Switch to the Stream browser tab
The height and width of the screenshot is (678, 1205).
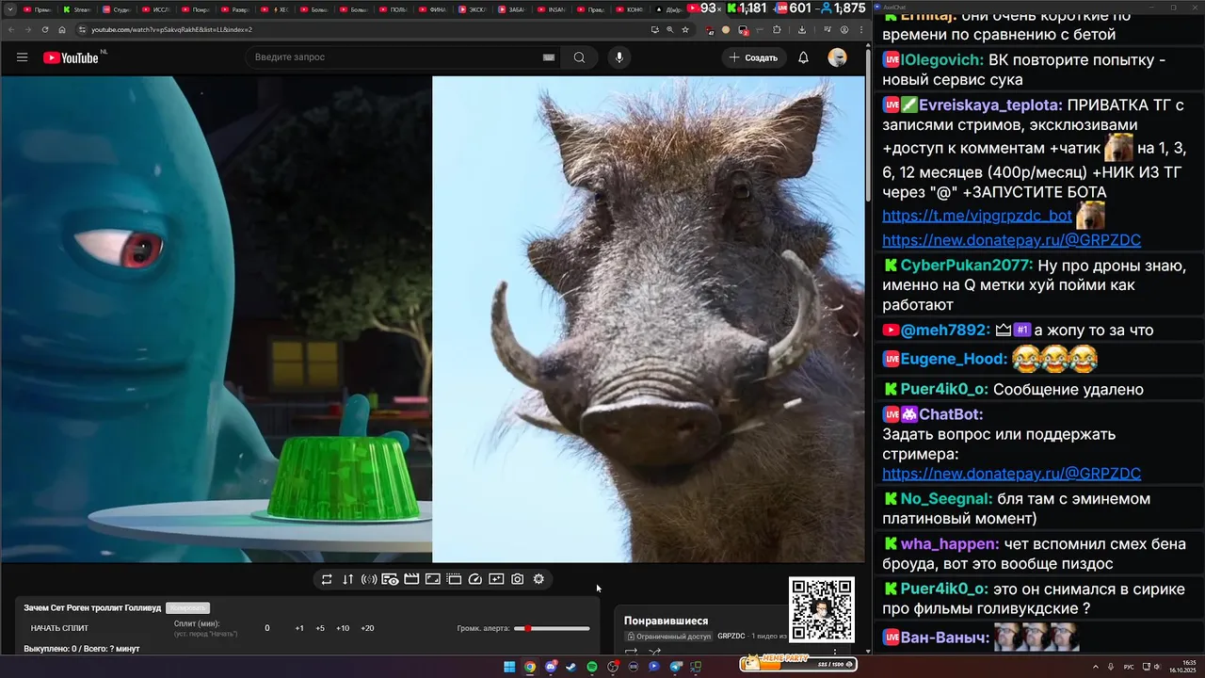[x=75, y=9]
